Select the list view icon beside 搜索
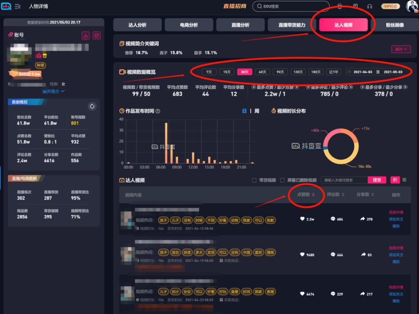Viewport: 419px width, 314px height. pyautogui.click(x=395, y=180)
